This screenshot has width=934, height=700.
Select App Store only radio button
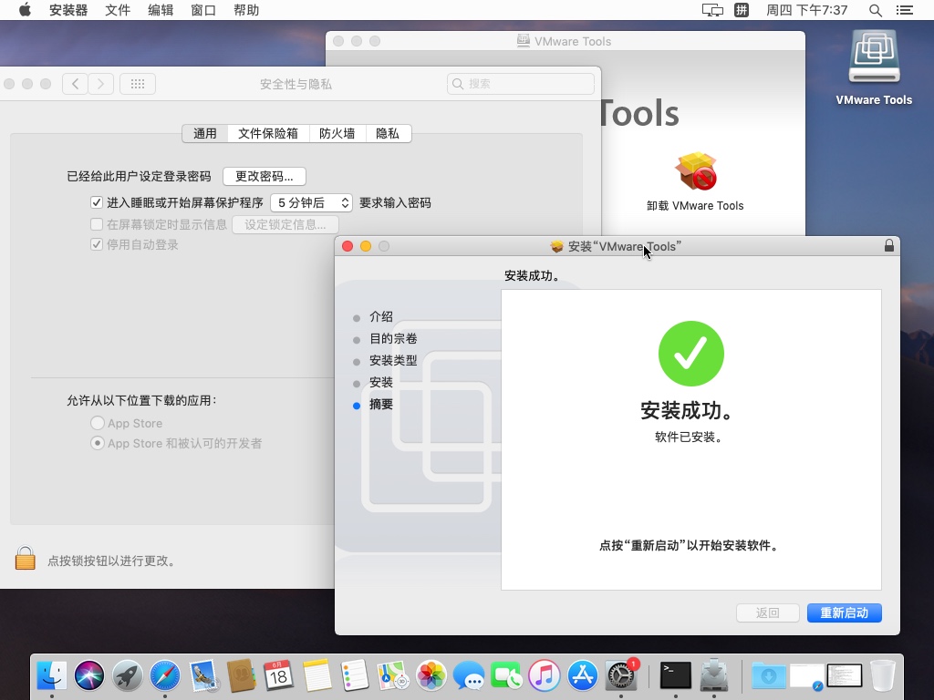pos(97,423)
